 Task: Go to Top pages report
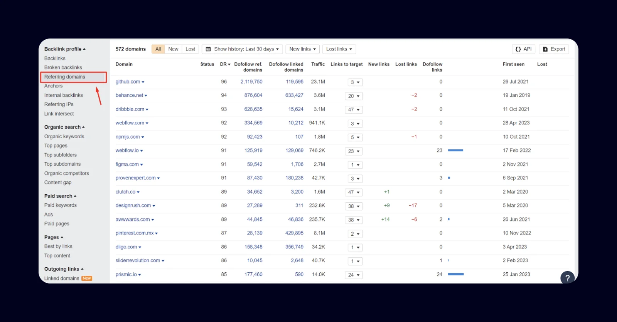tap(56, 146)
